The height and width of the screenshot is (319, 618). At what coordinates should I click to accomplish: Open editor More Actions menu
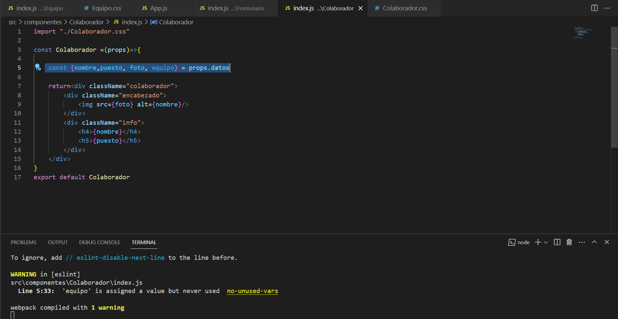[x=607, y=8]
